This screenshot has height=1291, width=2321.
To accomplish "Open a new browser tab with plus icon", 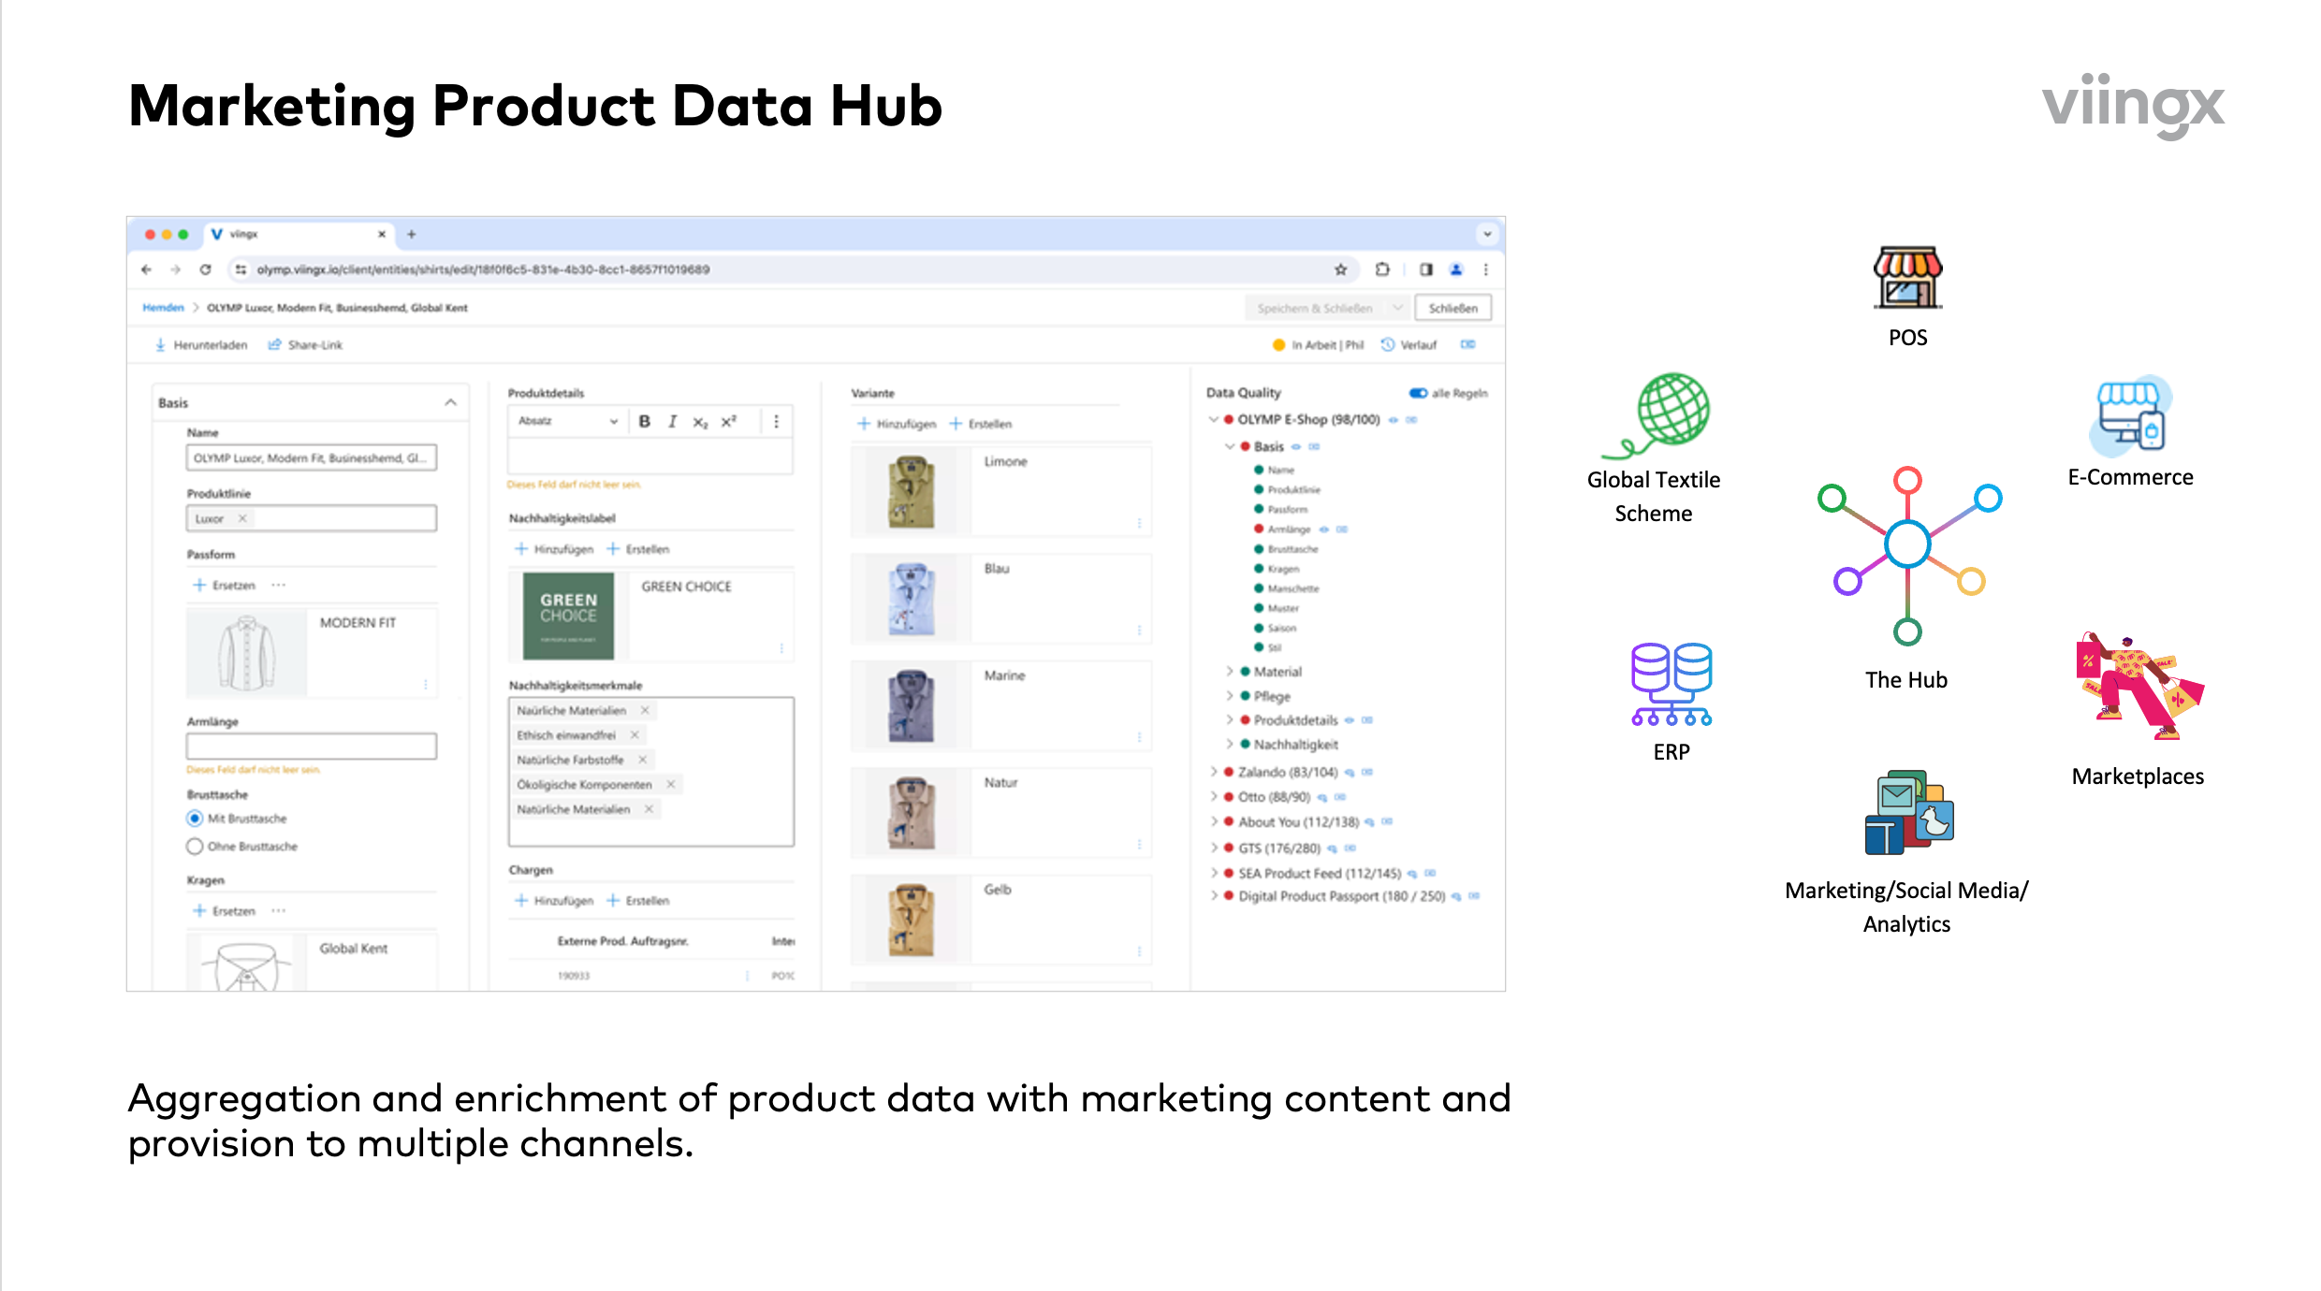I will coord(411,234).
